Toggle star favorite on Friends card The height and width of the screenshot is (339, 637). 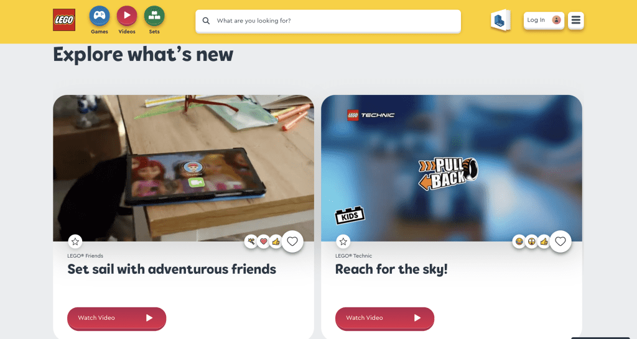tap(75, 242)
